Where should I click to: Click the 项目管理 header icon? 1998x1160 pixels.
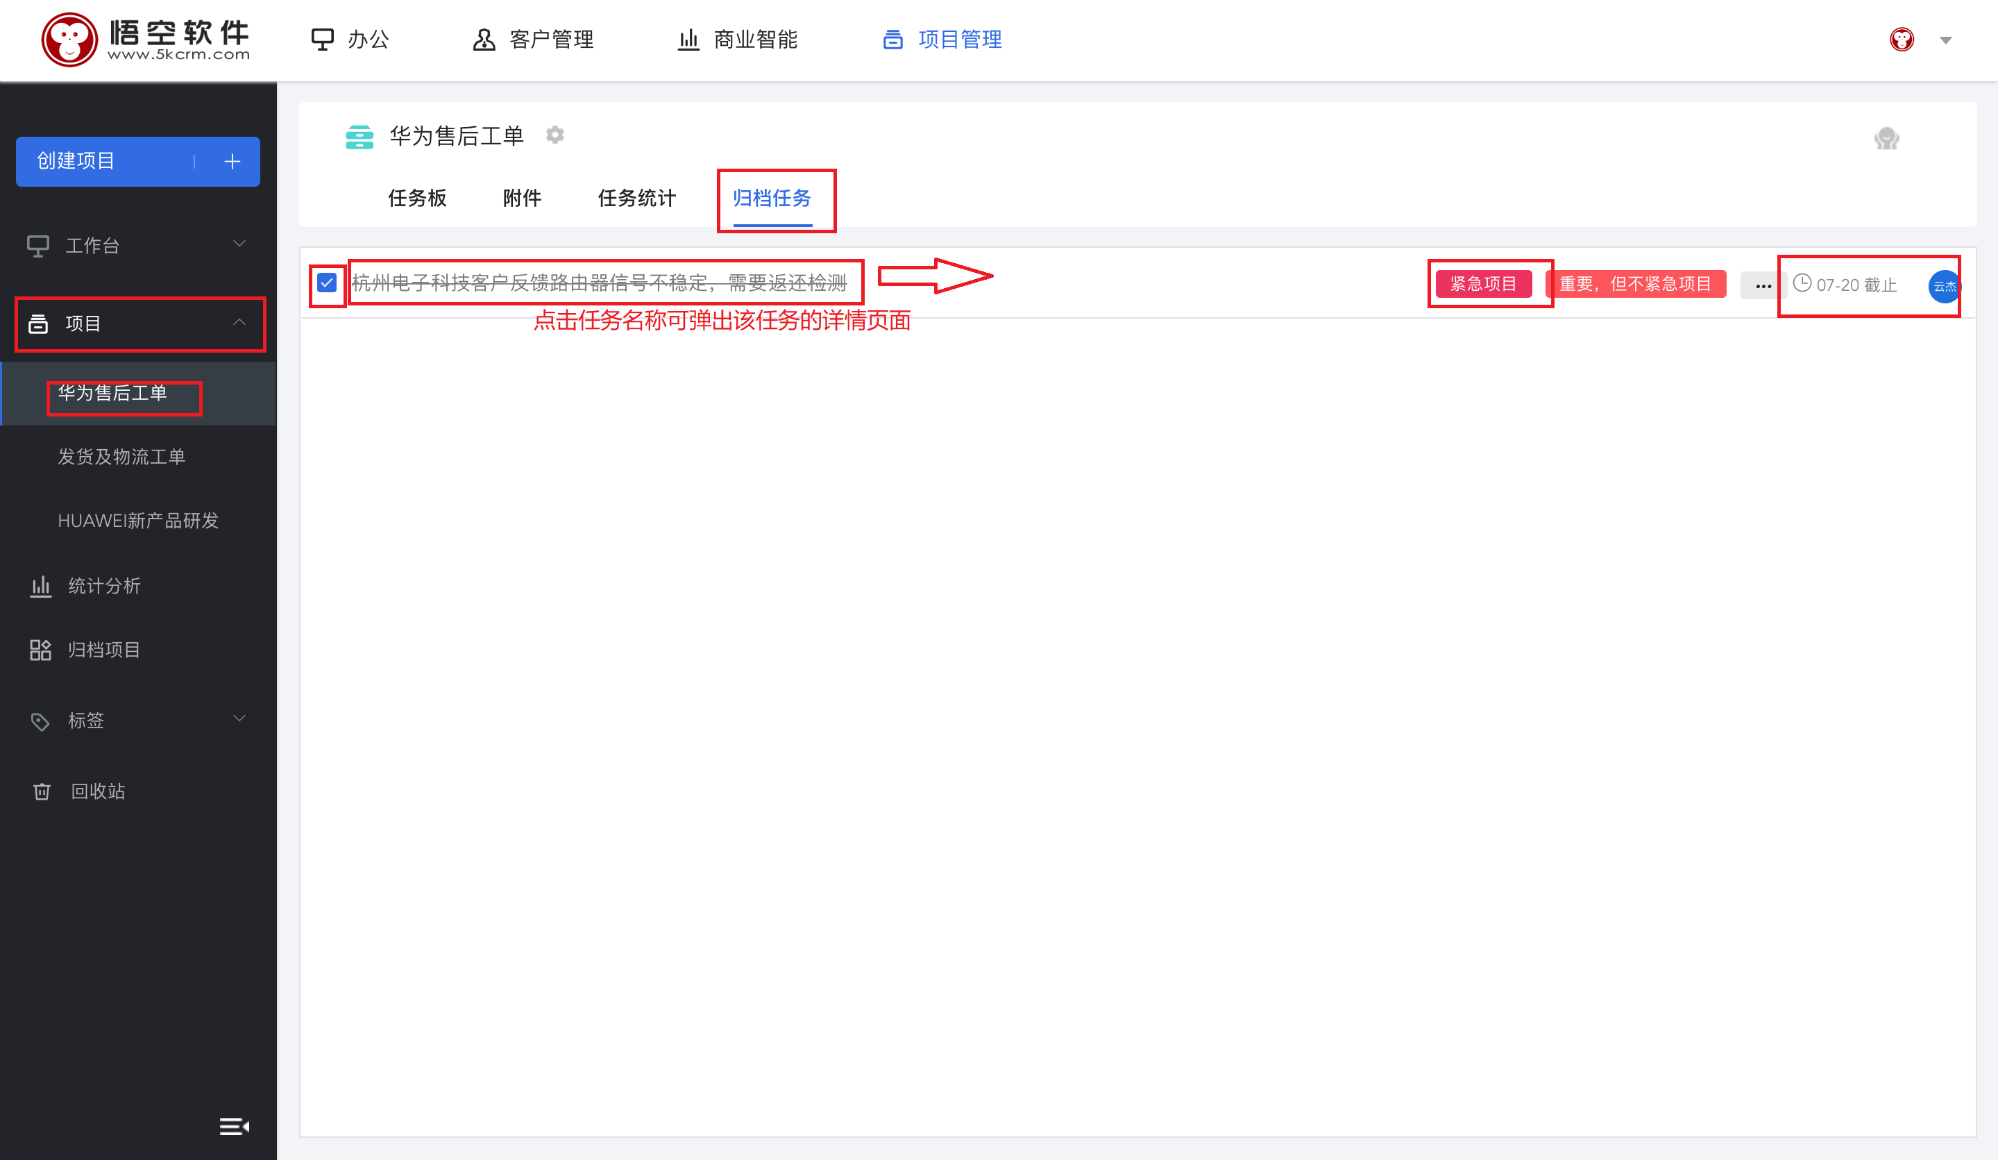tap(892, 40)
